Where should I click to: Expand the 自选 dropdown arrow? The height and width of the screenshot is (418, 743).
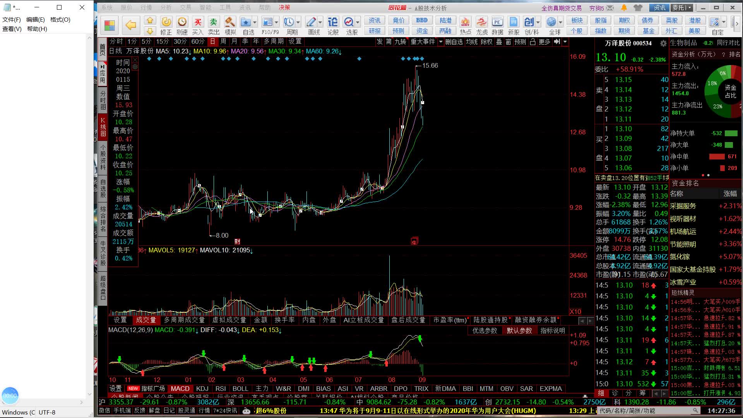click(x=255, y=22)
